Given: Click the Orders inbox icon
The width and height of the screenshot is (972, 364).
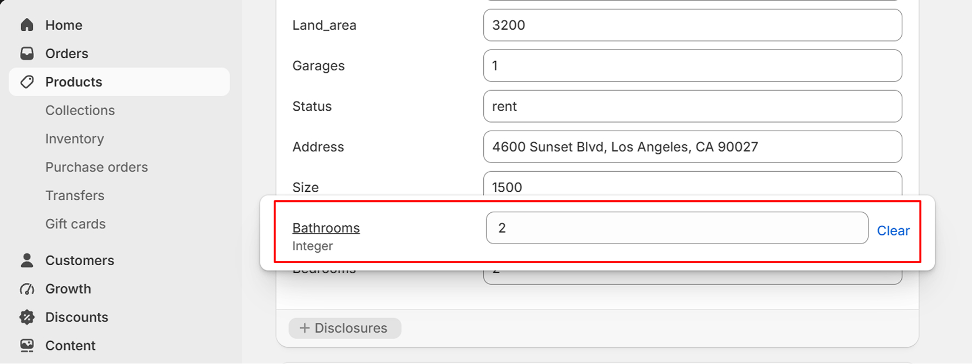Looking at the screenshot, I should [x=27, y=53].
